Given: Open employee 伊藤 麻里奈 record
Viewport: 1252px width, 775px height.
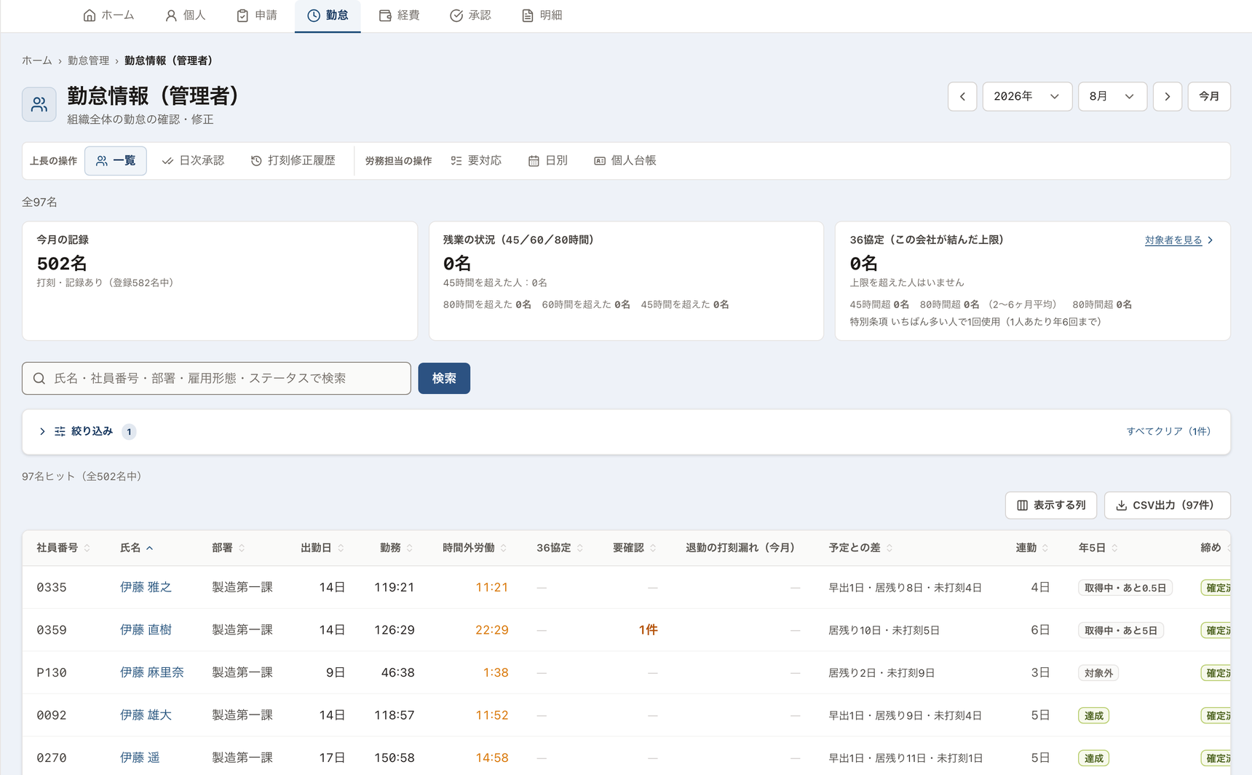Looking at the screenshot, I should coord(152,672).
